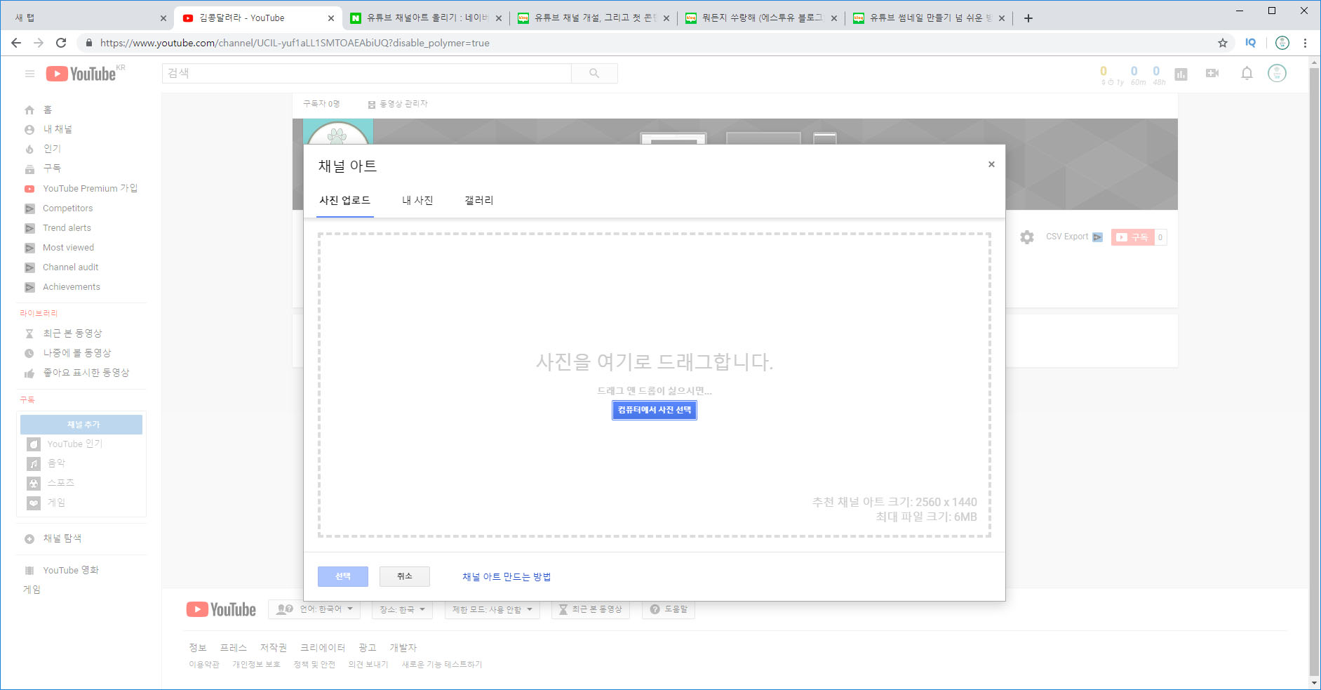Go back to the previous page
1321x690 pixels.
[x=16, y=43]
